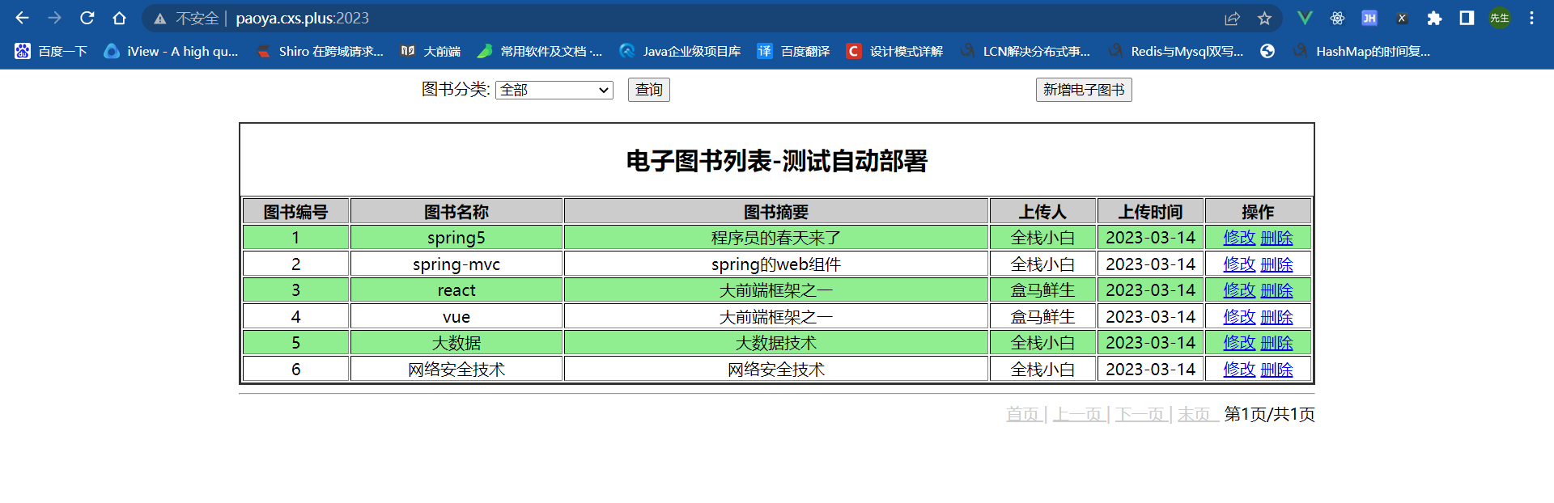Viewport: 1554px width, 503px height.
Task: Share this page via share icon
Action: click(x=1232, y=18)
